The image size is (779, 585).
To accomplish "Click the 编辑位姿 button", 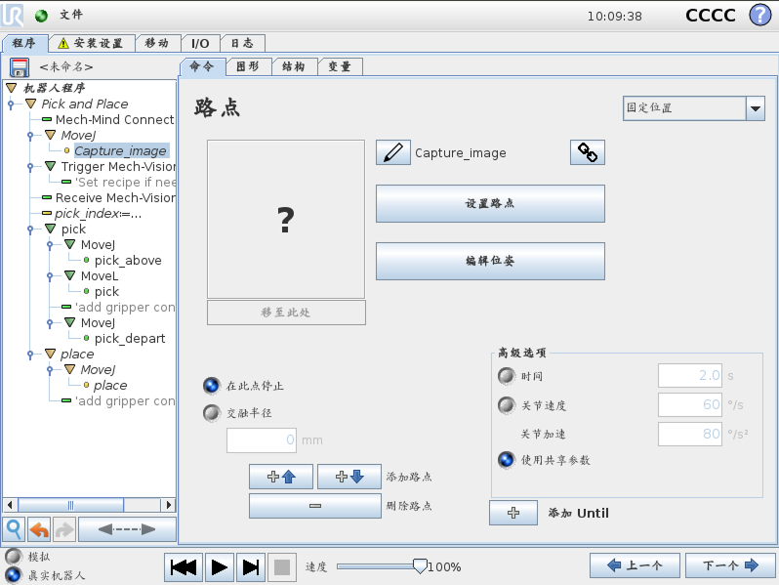I will pyautogui.click(x=490, y=261).
